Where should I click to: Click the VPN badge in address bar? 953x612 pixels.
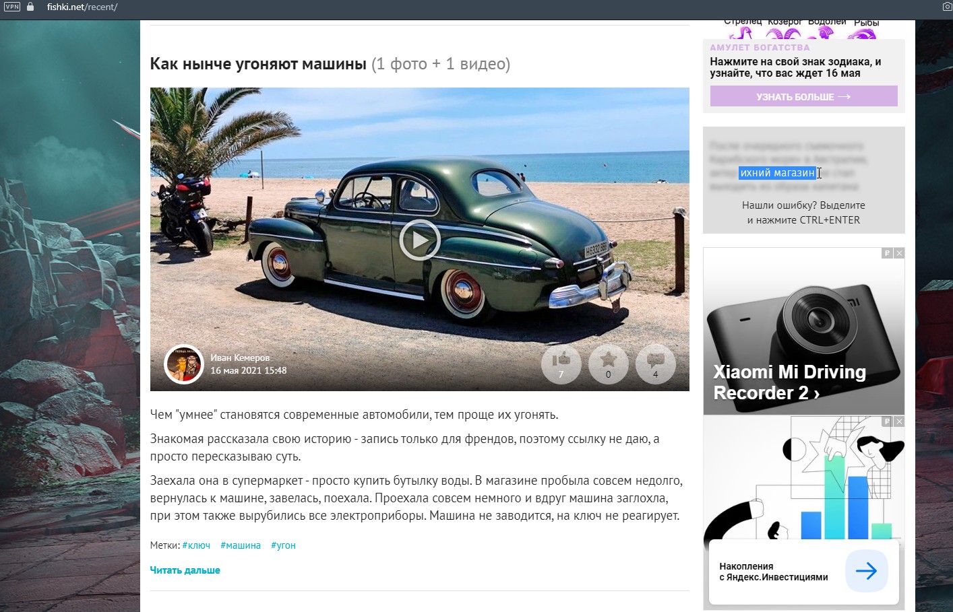(12, 7)
